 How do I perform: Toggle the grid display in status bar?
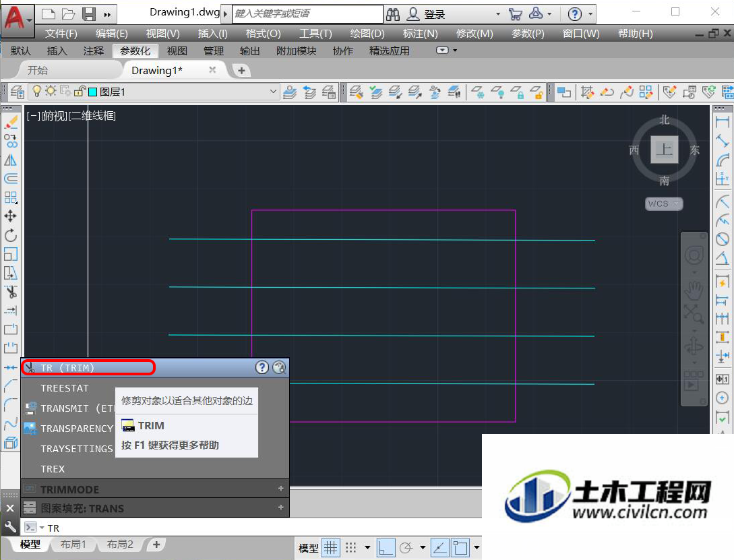(x=331, y=547)
